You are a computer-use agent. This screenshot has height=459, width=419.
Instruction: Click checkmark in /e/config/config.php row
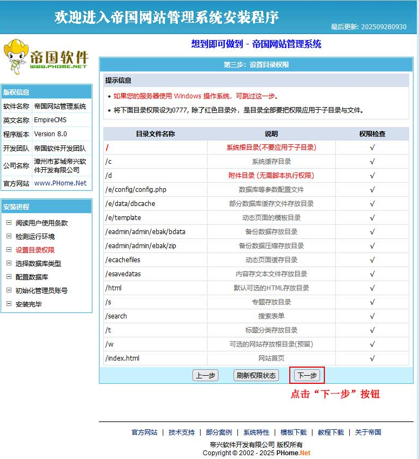point(372,190)
